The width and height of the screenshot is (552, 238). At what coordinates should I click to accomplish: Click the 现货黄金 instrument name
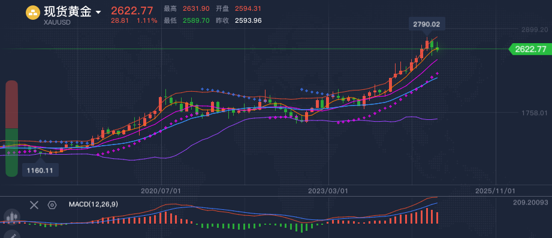tap(68, 12)
